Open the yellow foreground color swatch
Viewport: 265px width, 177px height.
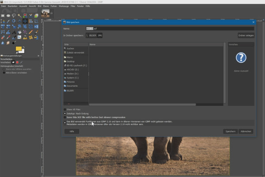(19, 49)
